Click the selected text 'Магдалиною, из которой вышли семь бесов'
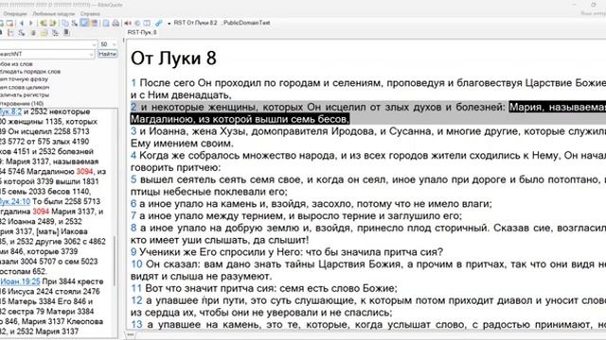 click(240, 119)
